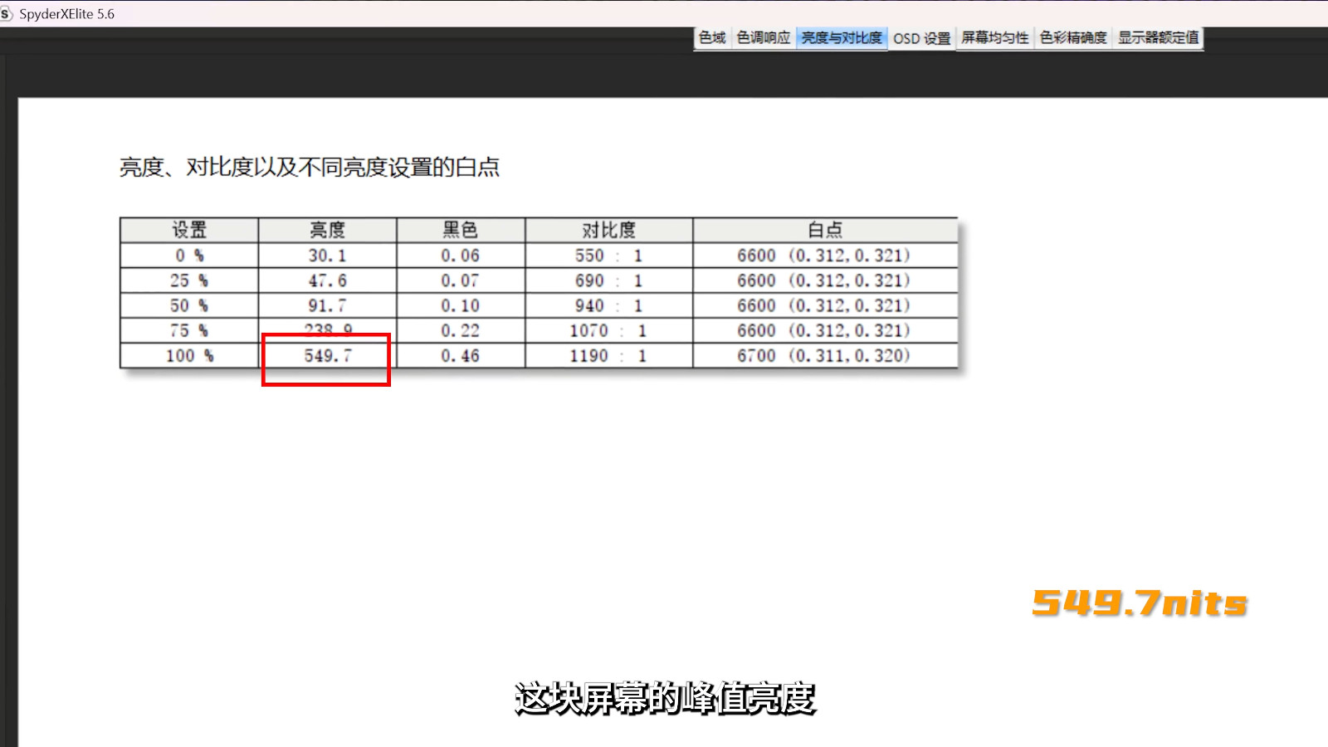Click contrast ratio 940 : 1
This screenshot has width=1328, height=747.
point(608,305)
